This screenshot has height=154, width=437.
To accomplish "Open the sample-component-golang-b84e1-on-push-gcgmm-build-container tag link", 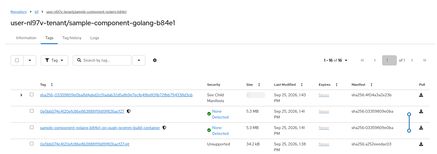I will [x=100, y=128].
